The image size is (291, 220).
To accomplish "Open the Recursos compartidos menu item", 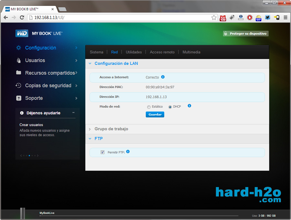I will click(50, 73).
